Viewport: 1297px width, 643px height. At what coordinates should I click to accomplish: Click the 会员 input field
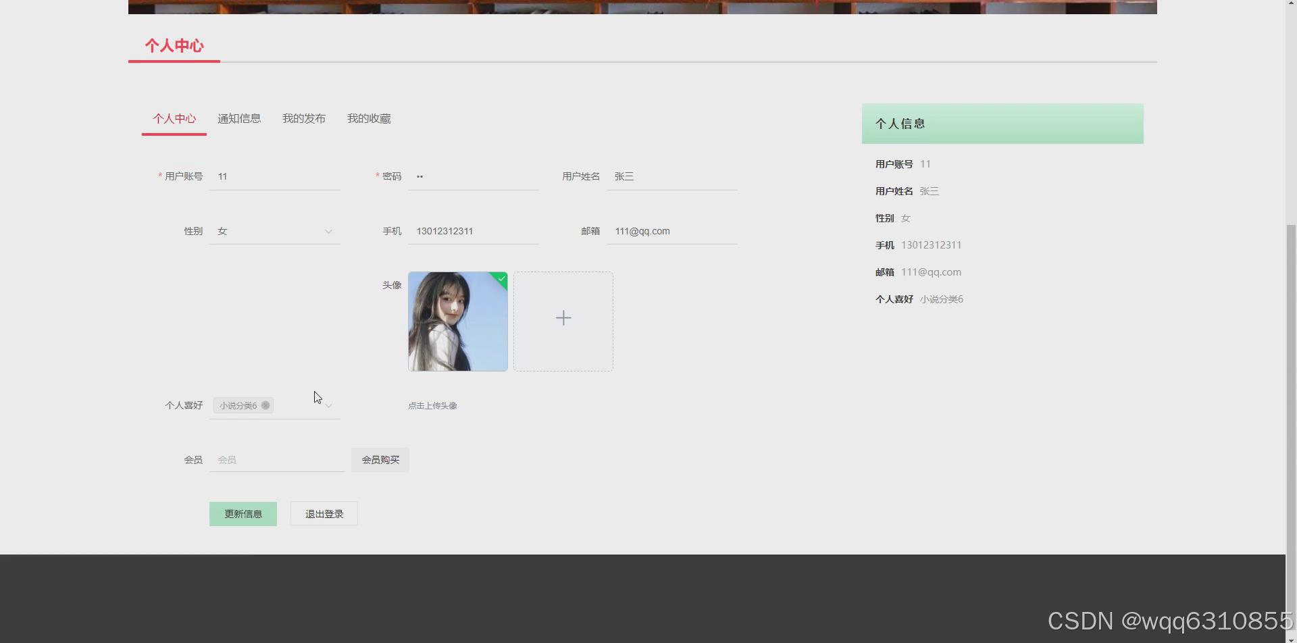277,459
